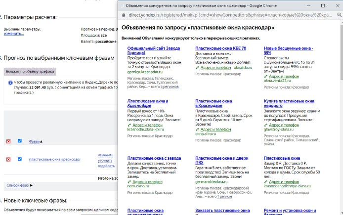
Task: Click the gornica-krasnodar.ru domain text
Action: pyautogui.click(x=145, y=72)
